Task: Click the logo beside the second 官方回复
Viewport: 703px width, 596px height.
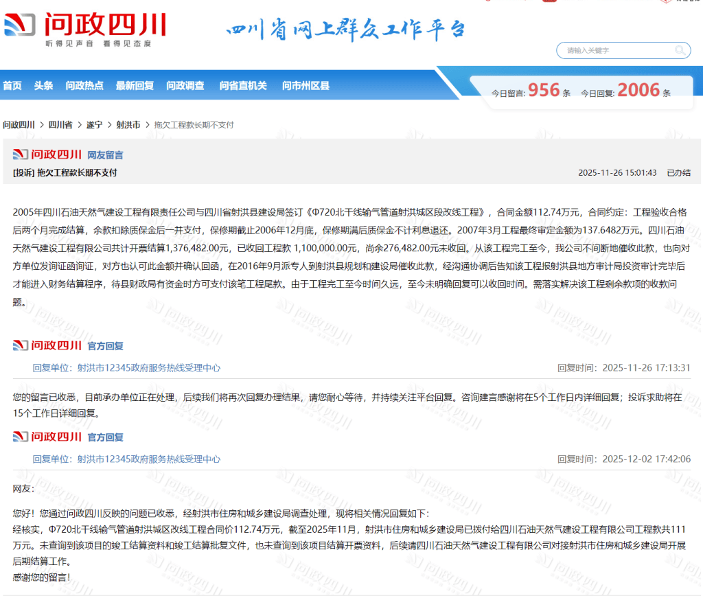Action: (x=47, y=437)
